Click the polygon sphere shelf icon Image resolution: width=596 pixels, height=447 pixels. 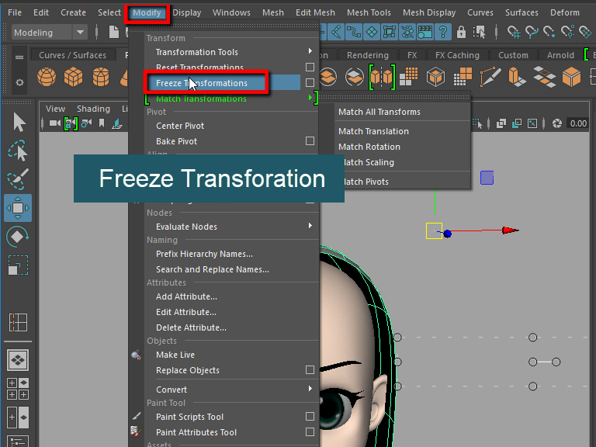click(x=47, y=78)
